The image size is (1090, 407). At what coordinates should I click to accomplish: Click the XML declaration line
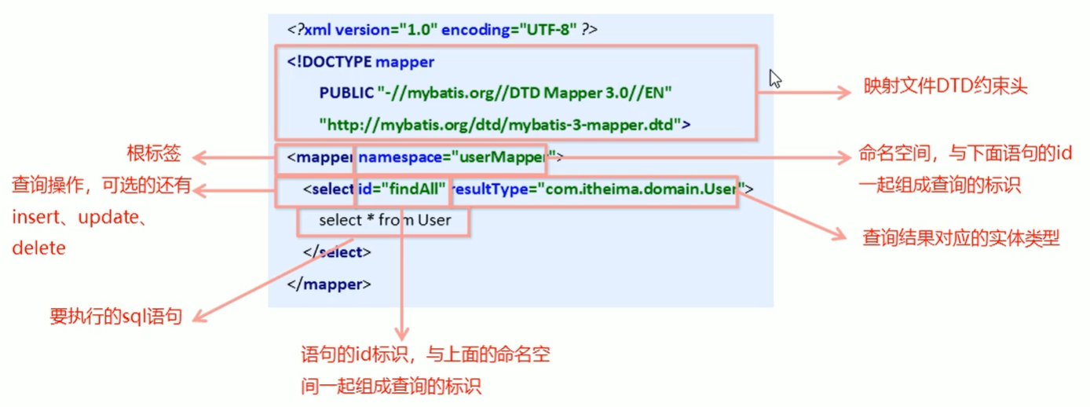point(443,31)
